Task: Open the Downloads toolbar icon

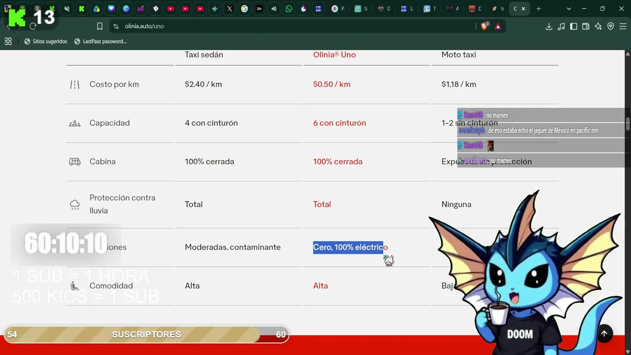Action: pos(549,26)
